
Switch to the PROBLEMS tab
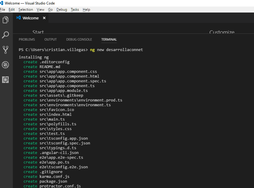(x=27, y=39)
